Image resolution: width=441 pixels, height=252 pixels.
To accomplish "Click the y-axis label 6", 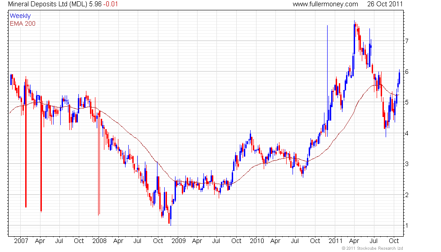I will click(407, 72).
